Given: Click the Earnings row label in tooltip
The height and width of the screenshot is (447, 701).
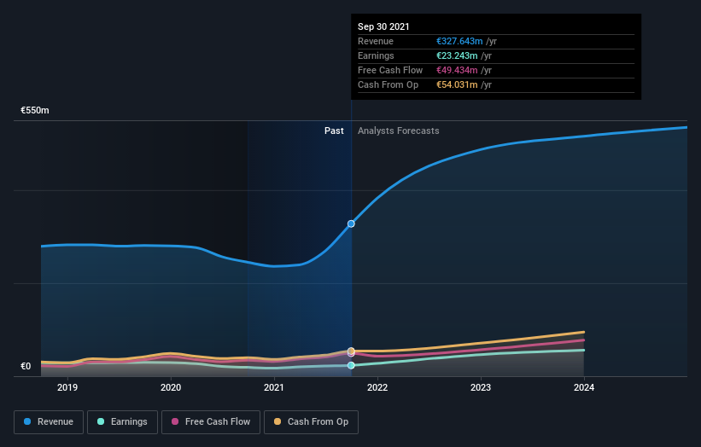Looking at the screenshot, I should (376, 55).
